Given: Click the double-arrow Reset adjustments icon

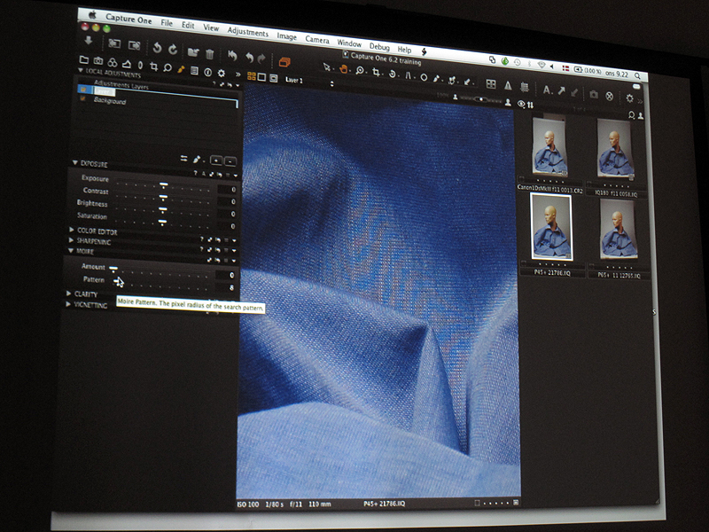Looking at the screenshot, I should point(232,56).
